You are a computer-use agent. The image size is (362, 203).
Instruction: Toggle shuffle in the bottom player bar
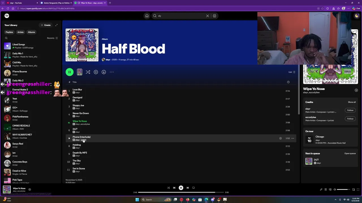pos(169,188)
